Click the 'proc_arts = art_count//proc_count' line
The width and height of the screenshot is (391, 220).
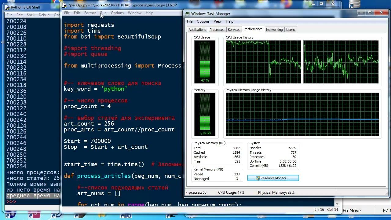[x=119, y=130]
